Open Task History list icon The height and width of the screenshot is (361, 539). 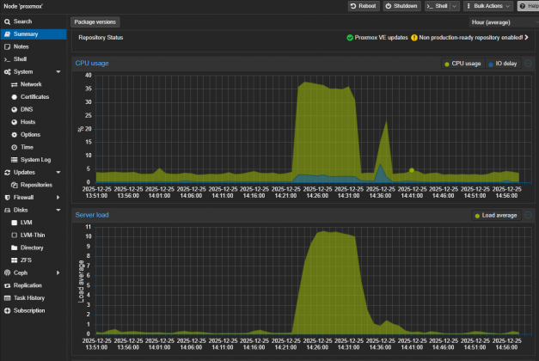7,298
